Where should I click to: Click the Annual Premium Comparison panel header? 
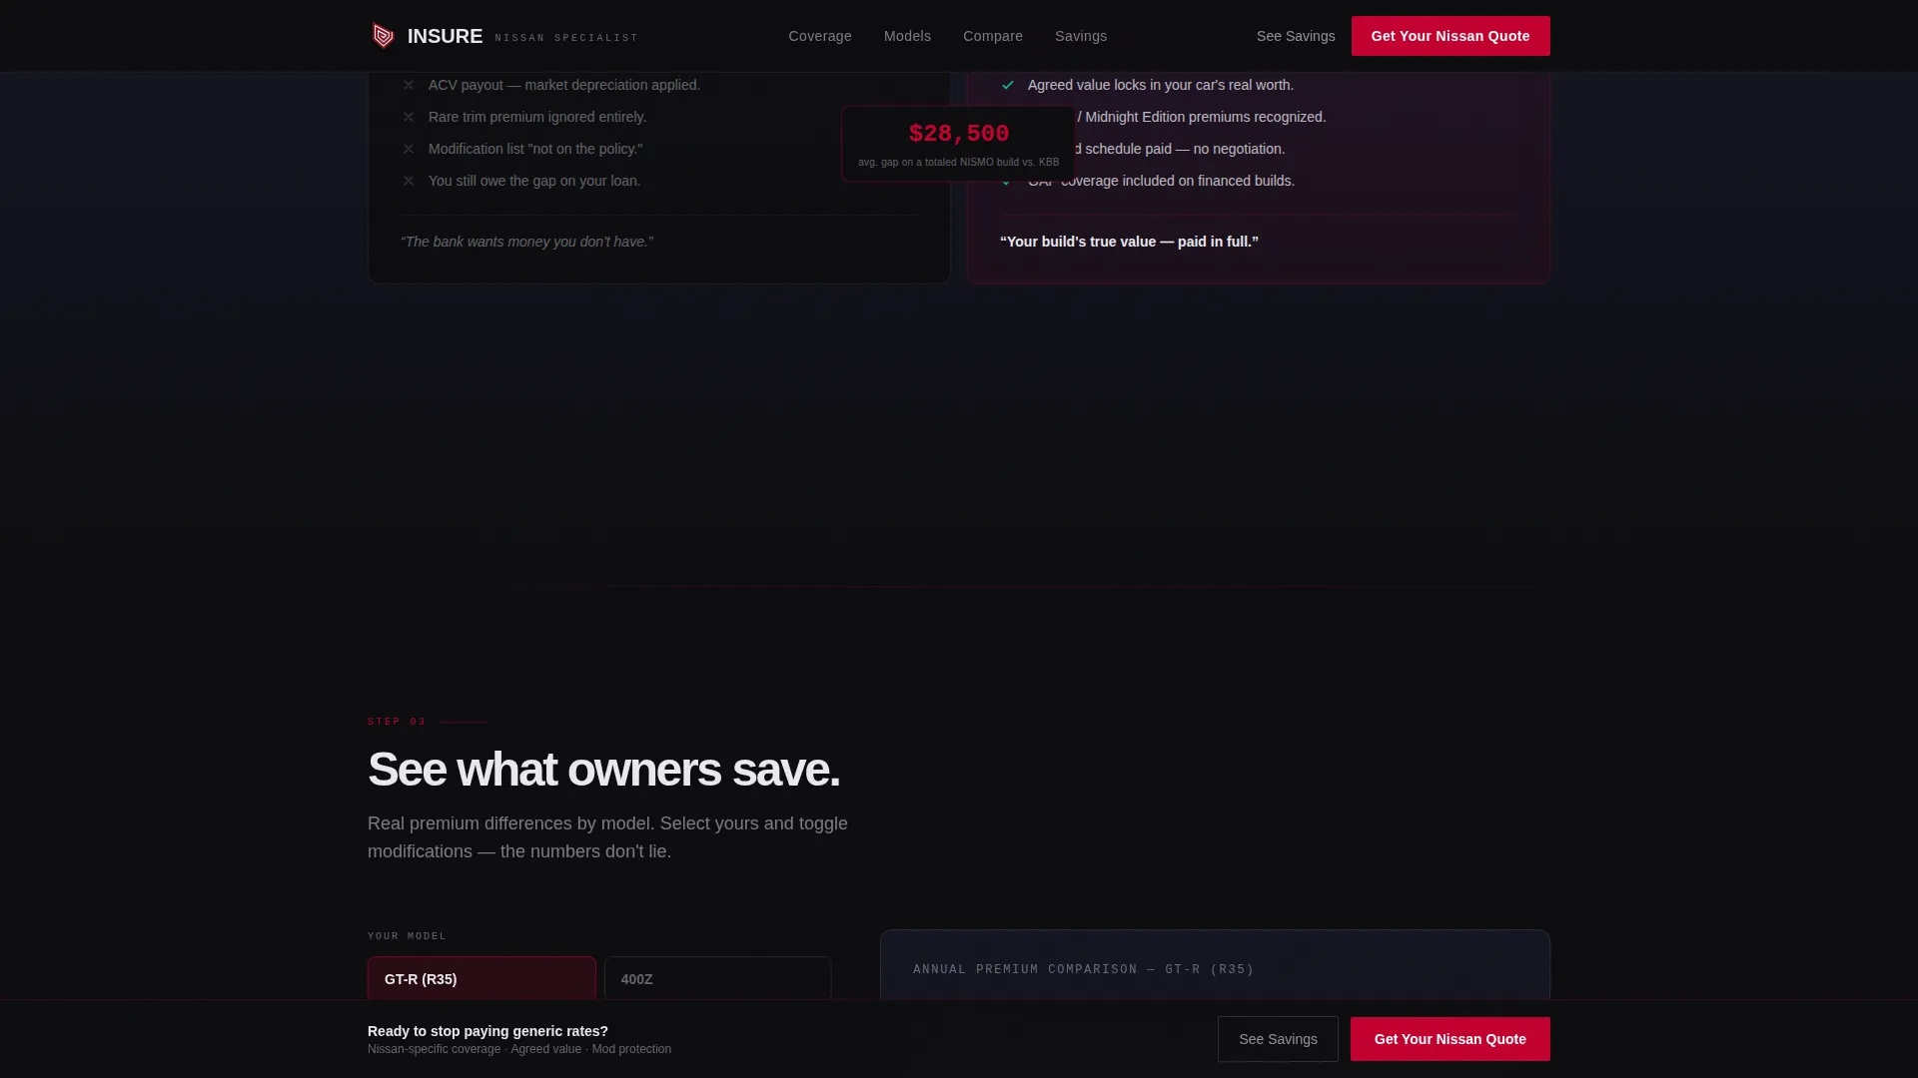click(x=1083, y=969)
